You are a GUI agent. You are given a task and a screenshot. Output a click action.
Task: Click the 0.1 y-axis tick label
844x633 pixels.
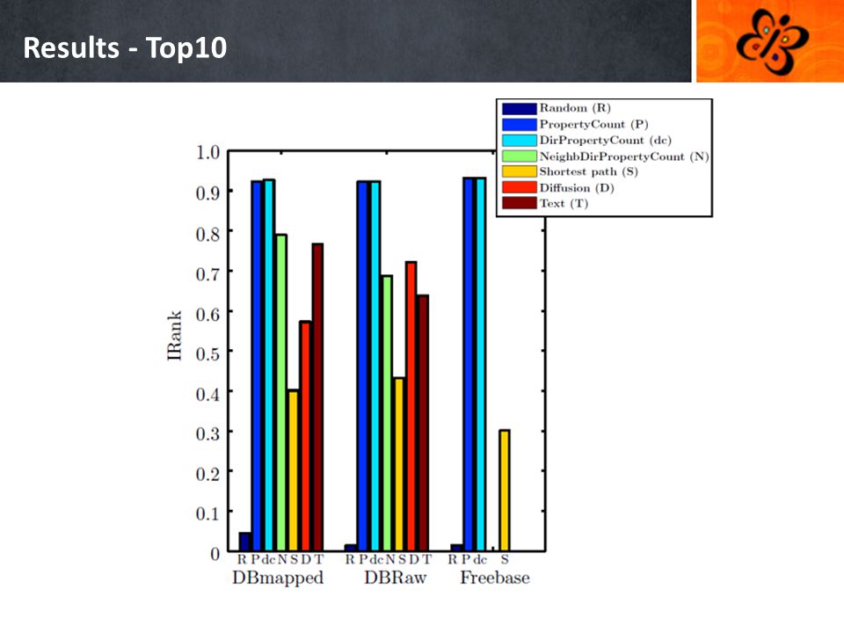click(x=207, y=513)
